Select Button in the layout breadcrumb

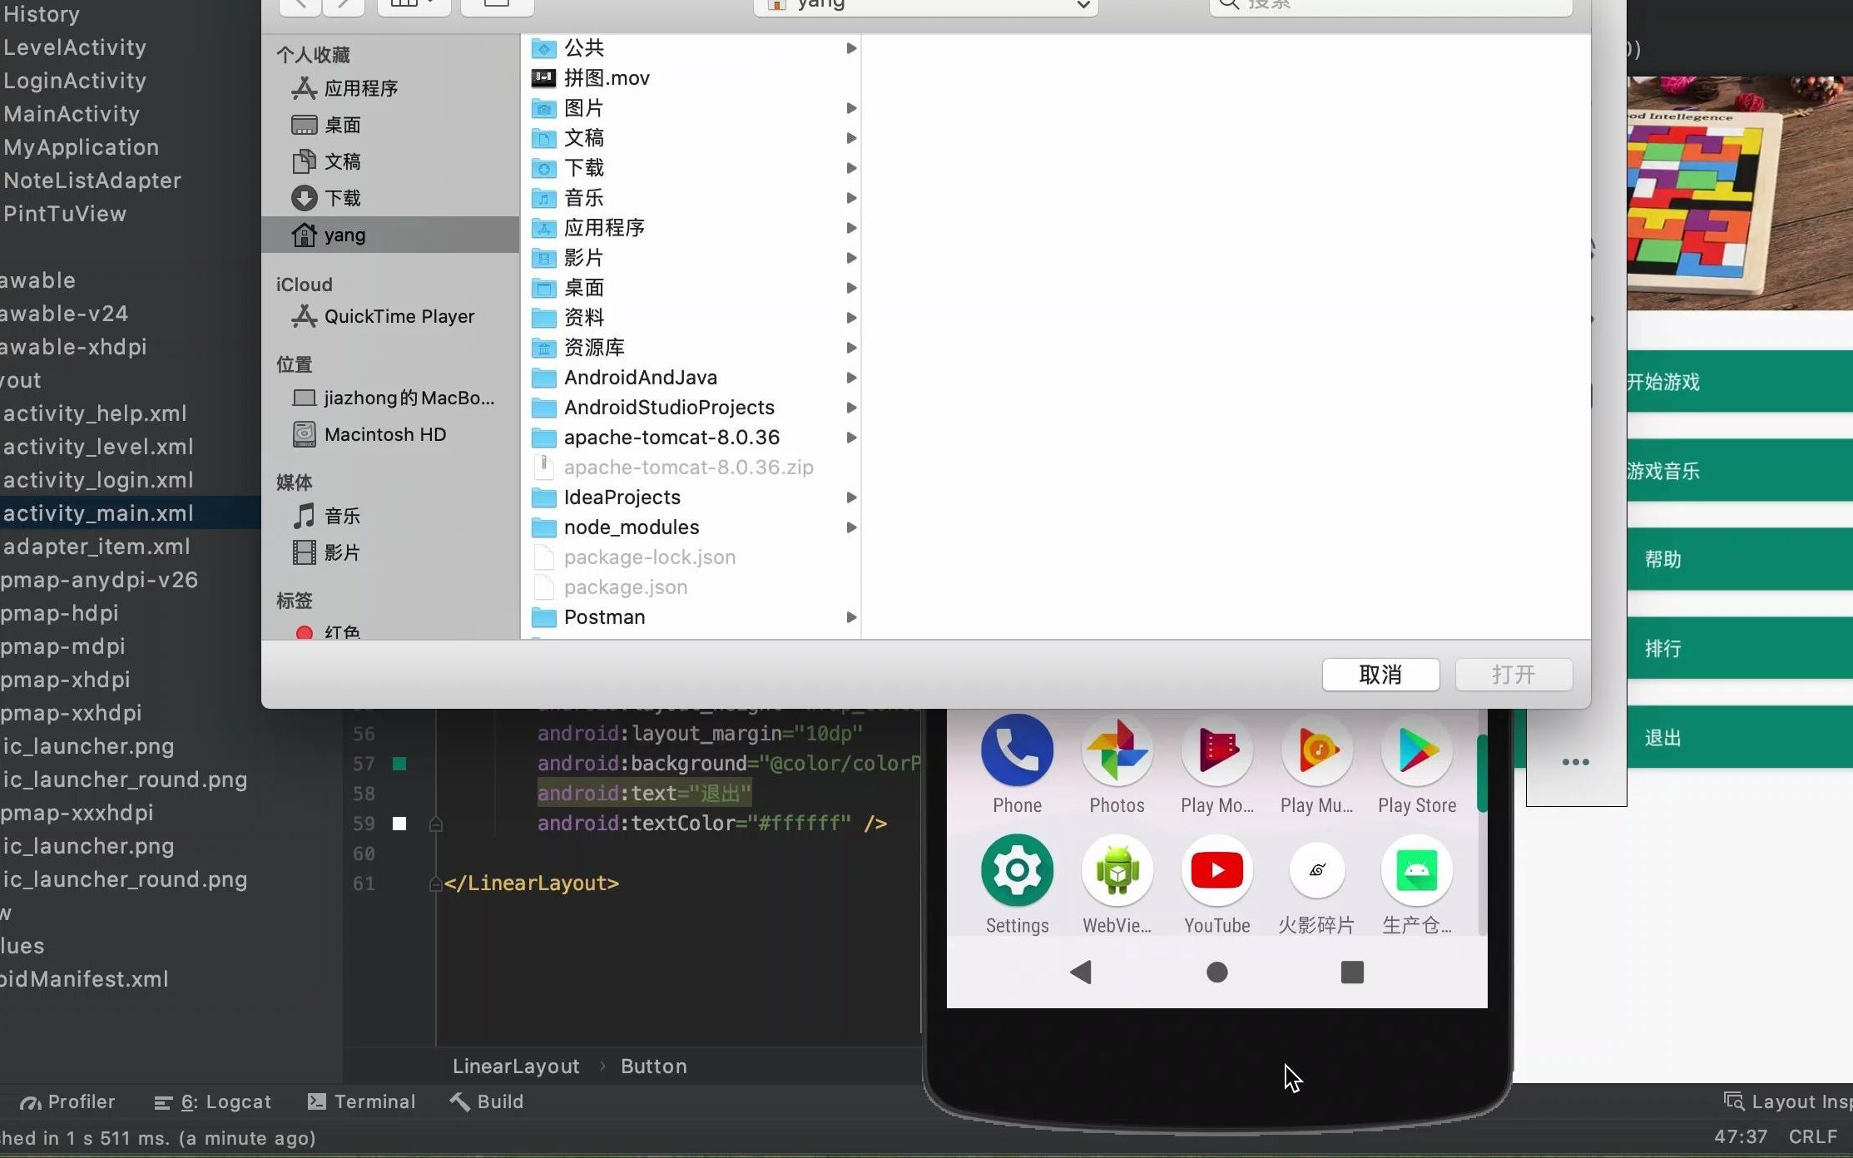coord(653,1066)
